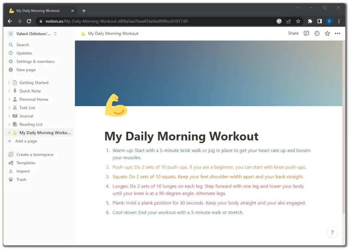Favorite this page with the star icon
This screenshot has height=251, width=351.
327,33
